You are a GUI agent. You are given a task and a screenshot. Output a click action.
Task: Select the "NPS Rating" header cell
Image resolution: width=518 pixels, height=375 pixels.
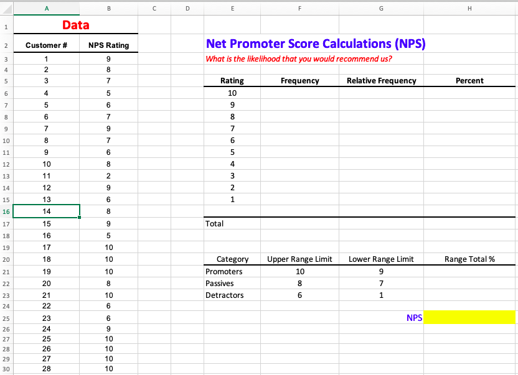point(108,44)
